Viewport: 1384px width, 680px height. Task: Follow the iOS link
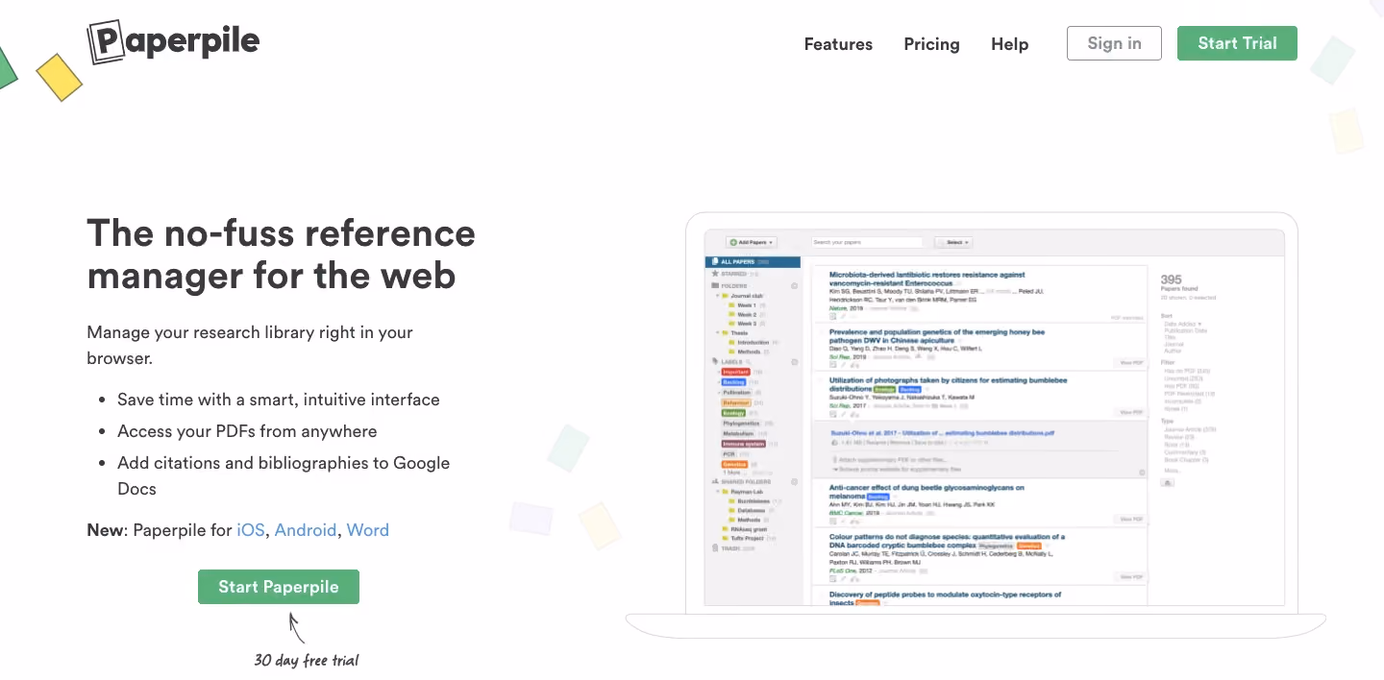click(250, 530)
